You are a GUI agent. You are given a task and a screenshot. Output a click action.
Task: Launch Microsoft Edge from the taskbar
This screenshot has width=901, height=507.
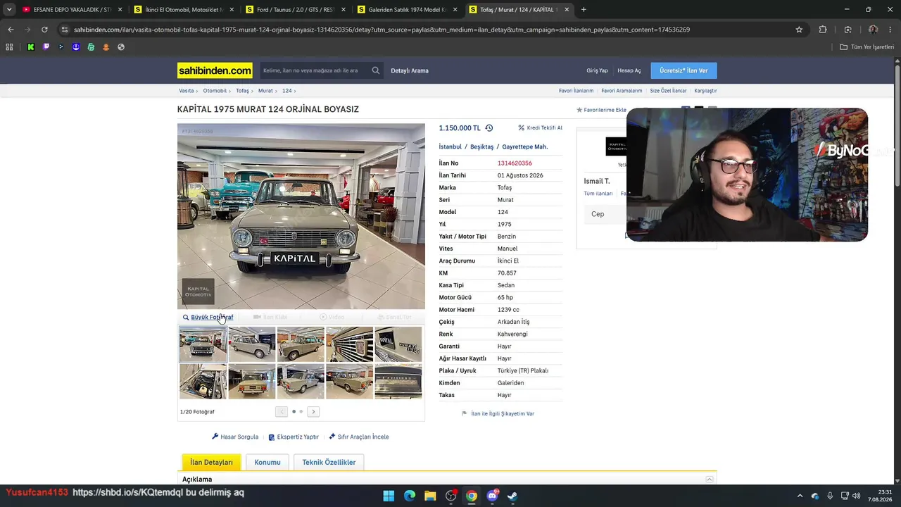point(410,496)
